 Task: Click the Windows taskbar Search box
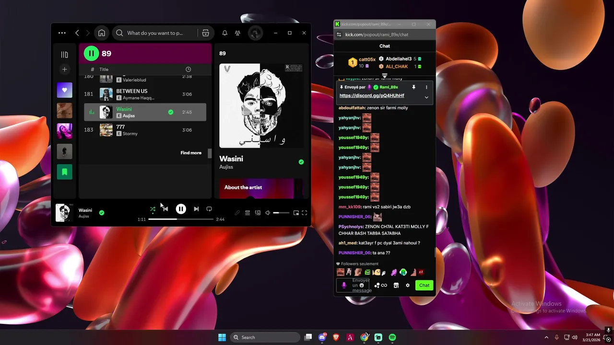264,337
